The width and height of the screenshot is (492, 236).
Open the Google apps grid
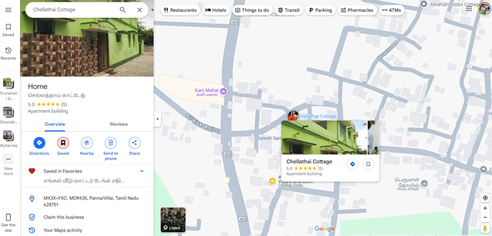[x=469, y=9]
